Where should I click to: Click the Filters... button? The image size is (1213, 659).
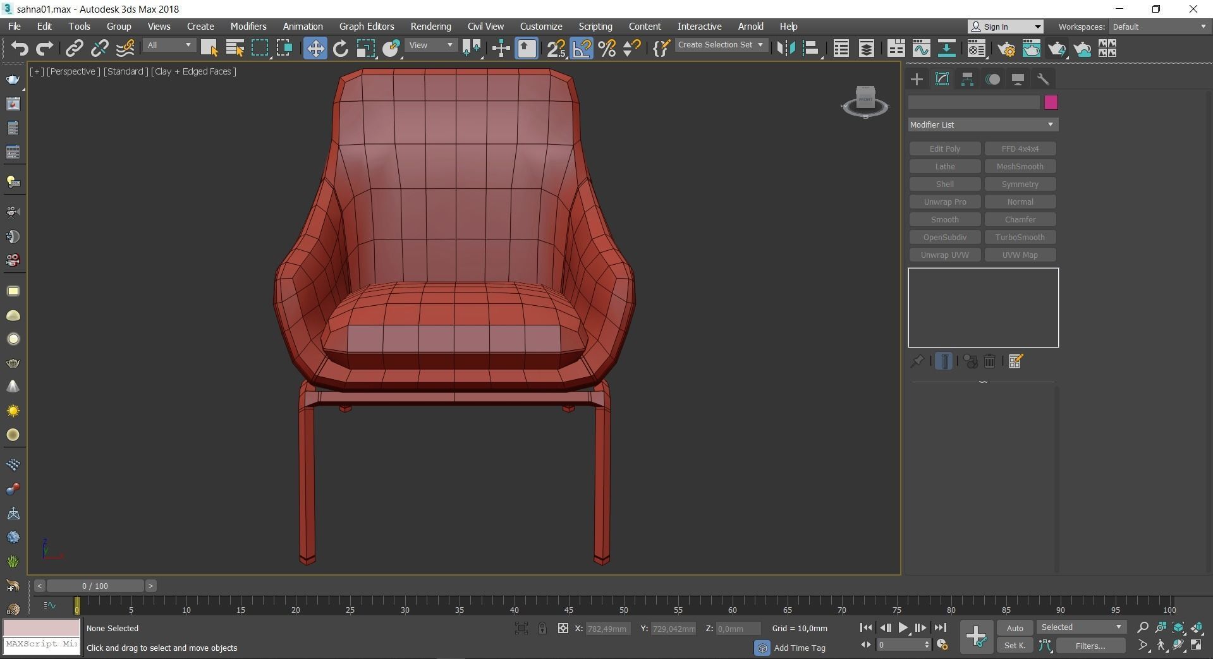coord(1090,646)
